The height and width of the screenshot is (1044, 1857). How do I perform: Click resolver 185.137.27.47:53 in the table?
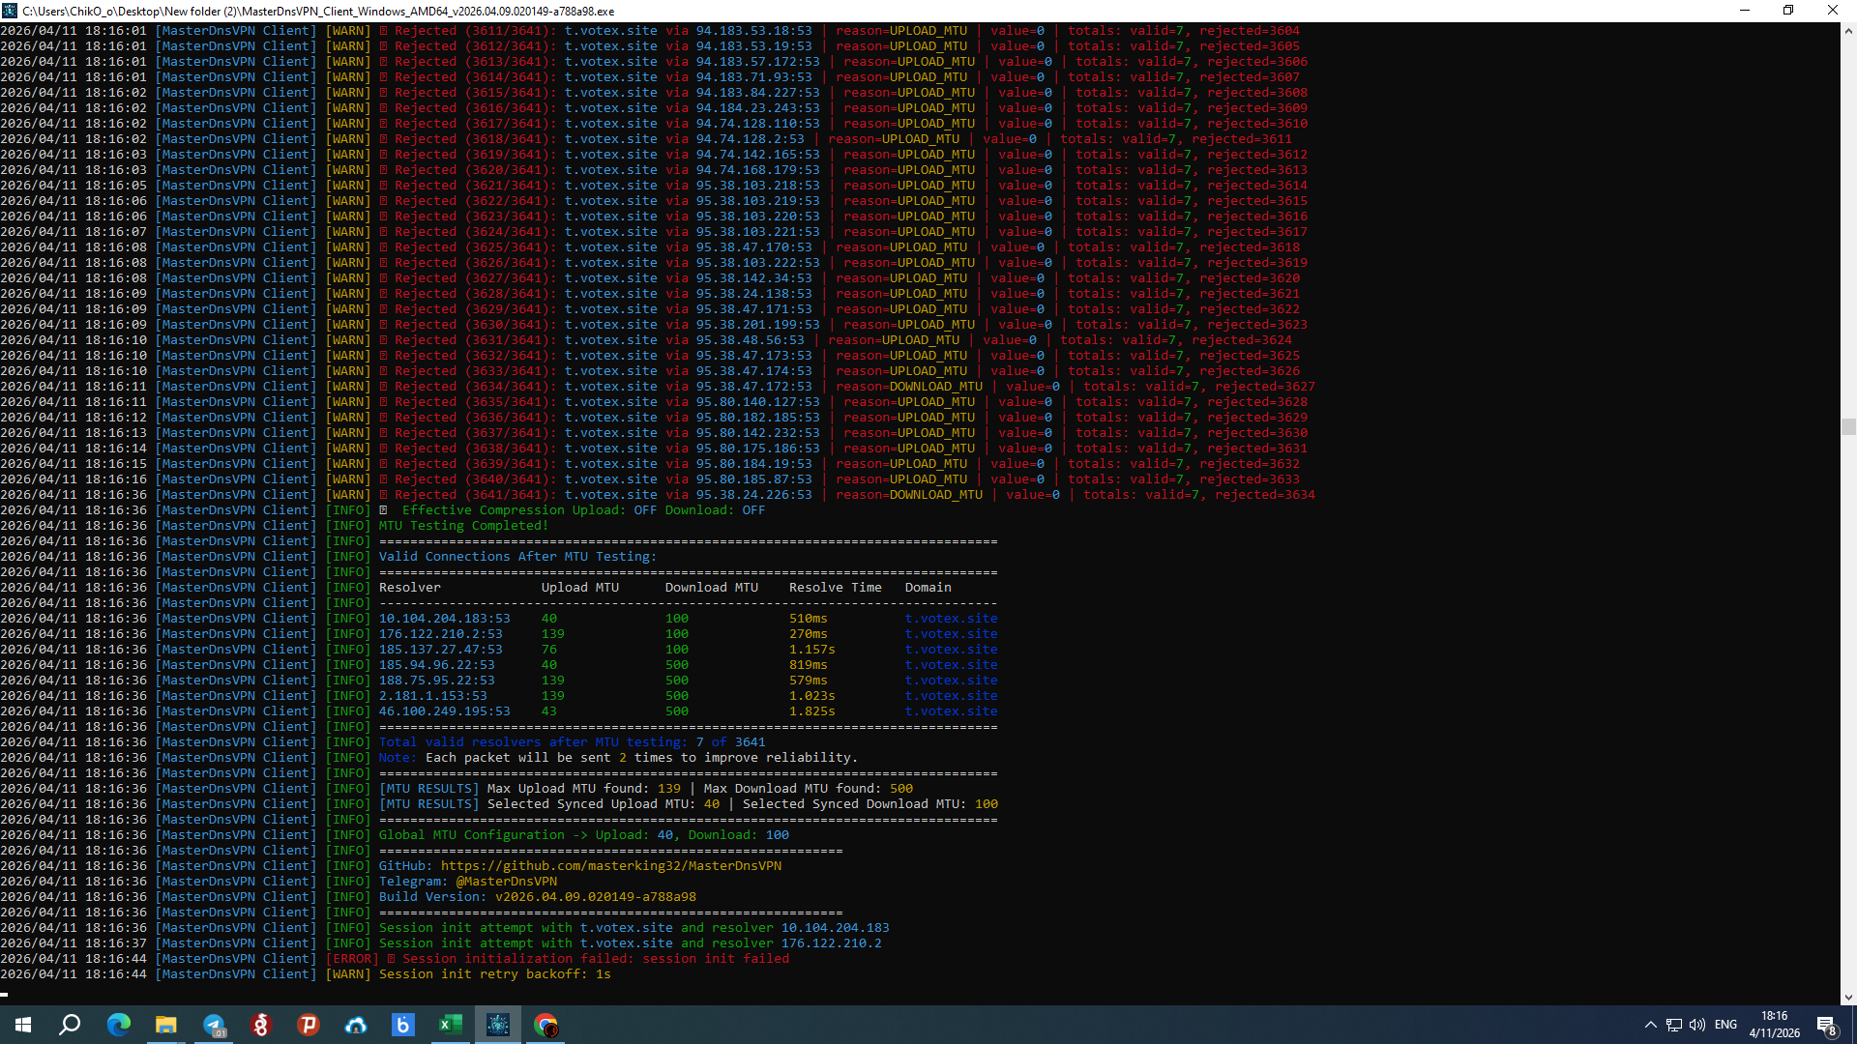click(440, 650)
